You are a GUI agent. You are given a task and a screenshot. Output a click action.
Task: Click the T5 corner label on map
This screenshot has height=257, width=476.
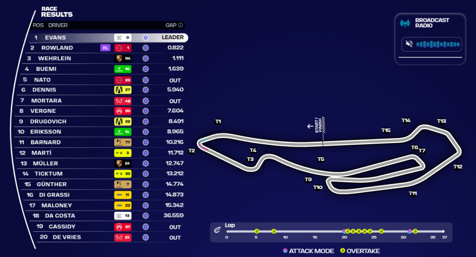pyautogui.click(x=321, y=159)
